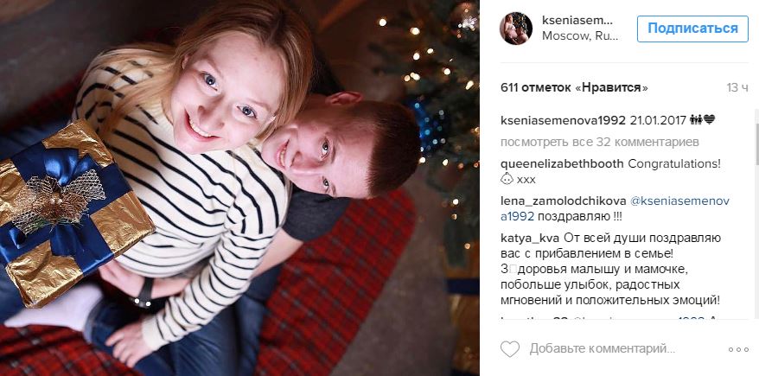Image resolution: width=759 pixels, height=376 pixels.
Task: Open the three-dot more options menu
Action: click(738, 349)
